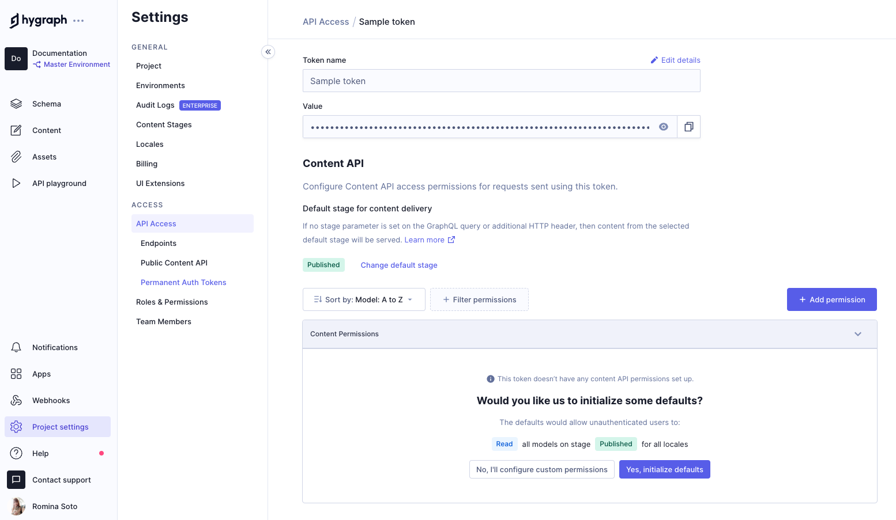Copy token value with clipboard icon
The height and width of the screenshot is (520, 896).
[688, 127]
